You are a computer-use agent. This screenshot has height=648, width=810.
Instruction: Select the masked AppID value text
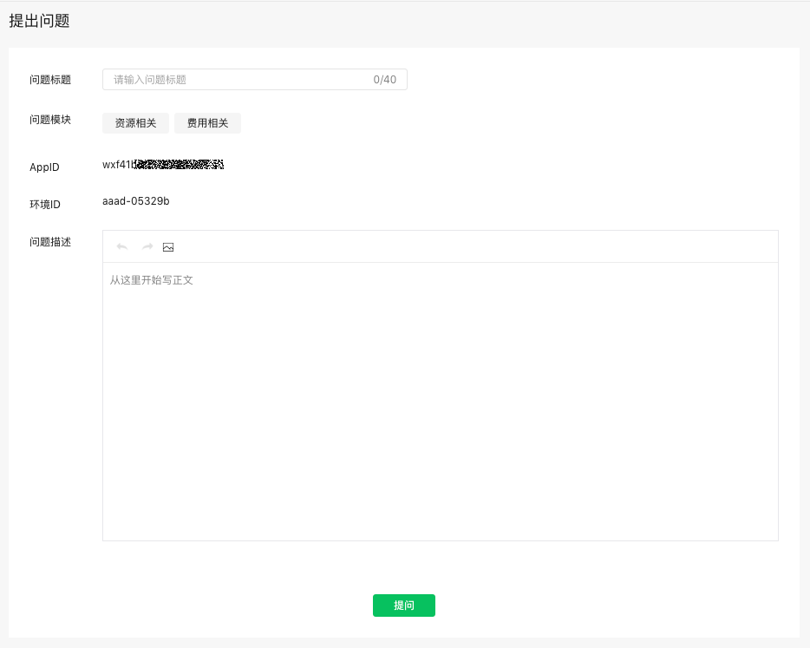pyautogui.click(x=162, y=163)
